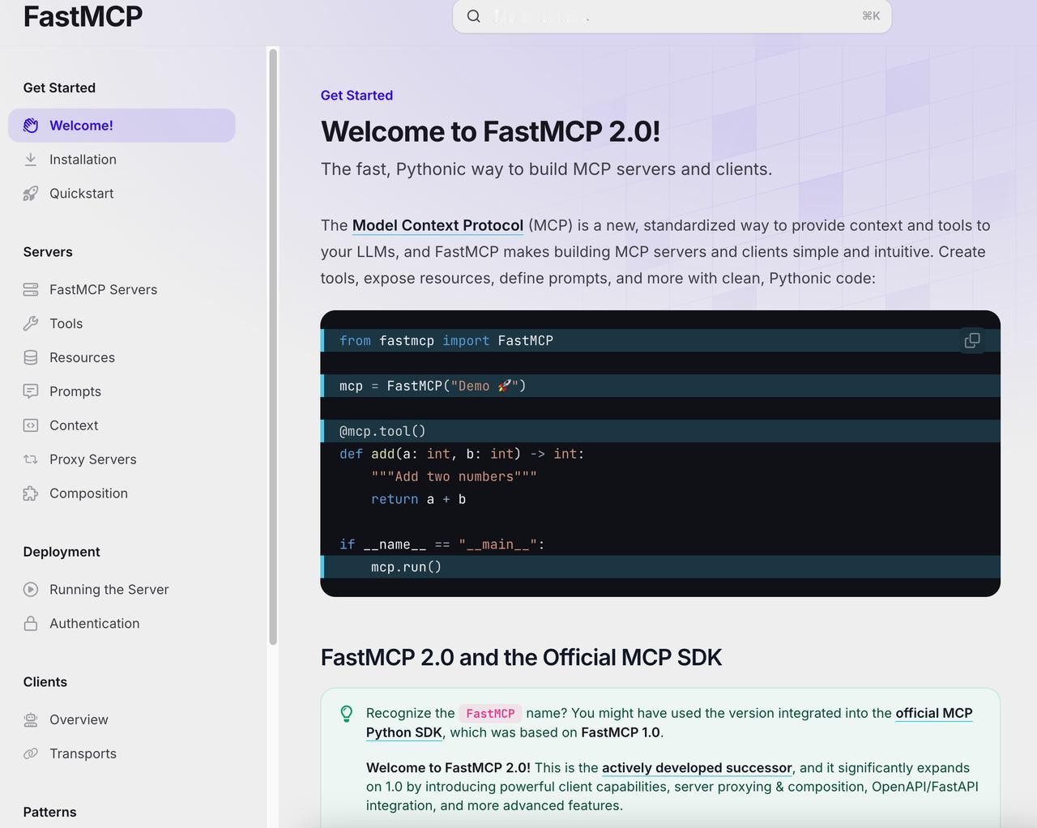1037x828 pixels.
Task: Click the robot icon beside Overview
Action: (31, 719)
